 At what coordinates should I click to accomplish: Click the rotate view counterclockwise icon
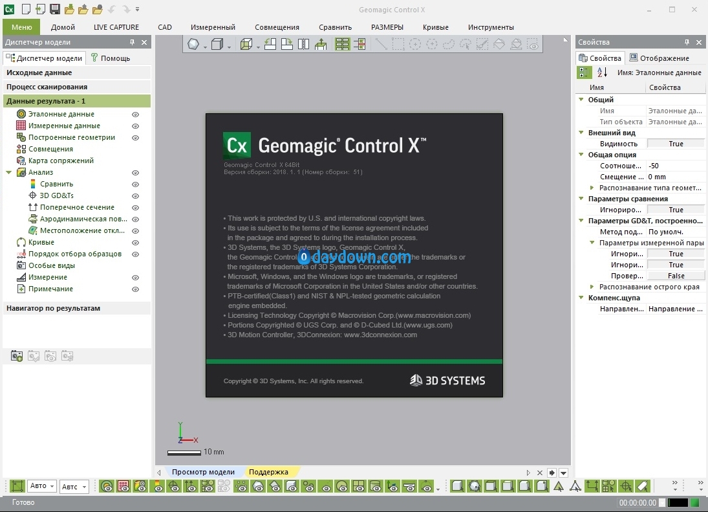270,44
